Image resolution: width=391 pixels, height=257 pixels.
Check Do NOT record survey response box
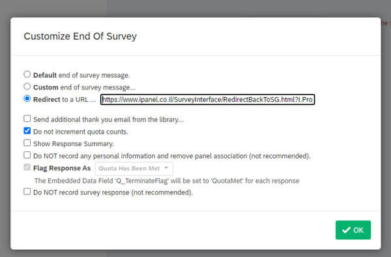tap(27, 191)
